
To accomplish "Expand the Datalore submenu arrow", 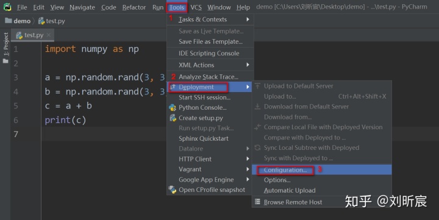I will point(248,149).
